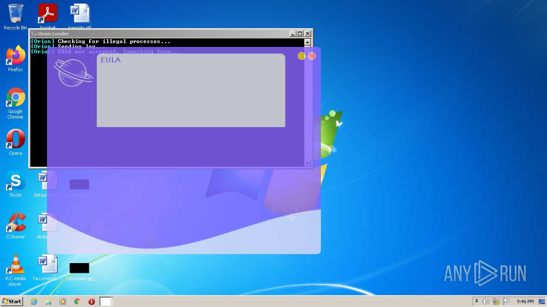Select the Orion Loader taskbar button
This screenshot has width=547, height=307.
pyautogui.click(x=106, y=301)
